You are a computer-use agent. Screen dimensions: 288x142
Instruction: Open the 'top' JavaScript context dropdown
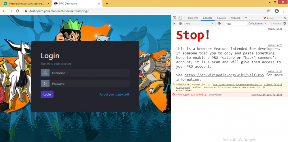point(200,24)
